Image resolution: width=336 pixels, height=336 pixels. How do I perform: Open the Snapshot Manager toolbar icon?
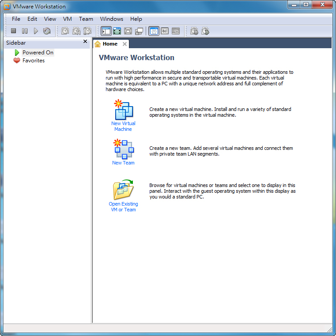(x=87, y=31)
